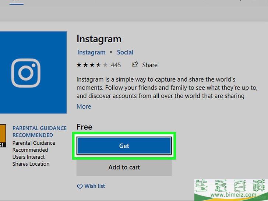The image size is (268, 201).
Task: Click the orange PG rating badge
Action: pyautogui.click(x=3, y=136)
